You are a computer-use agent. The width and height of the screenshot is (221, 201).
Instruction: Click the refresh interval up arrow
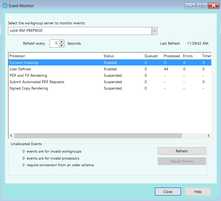coord(62,42)
